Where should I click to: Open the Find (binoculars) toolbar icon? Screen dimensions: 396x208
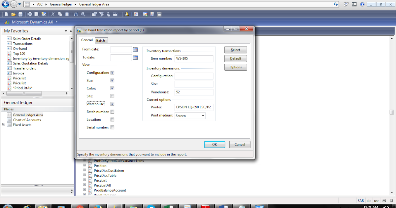click(x=75, y=14)
